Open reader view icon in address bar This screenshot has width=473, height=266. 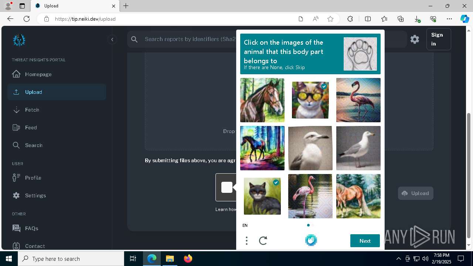[301, 19]
